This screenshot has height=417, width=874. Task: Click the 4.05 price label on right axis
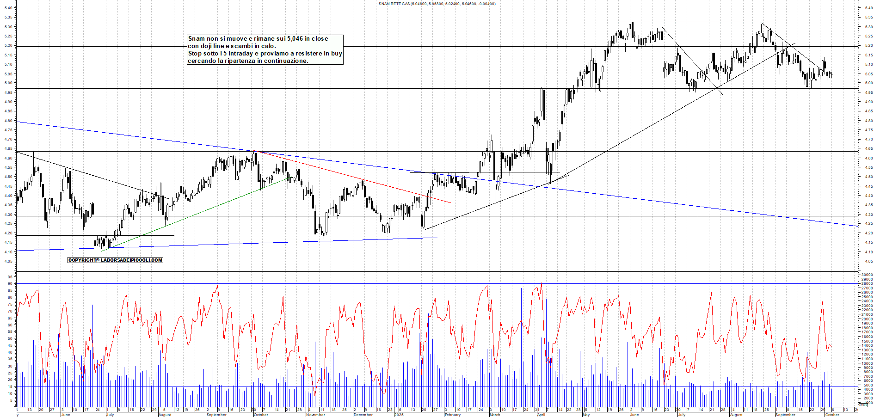coord(869,262)
